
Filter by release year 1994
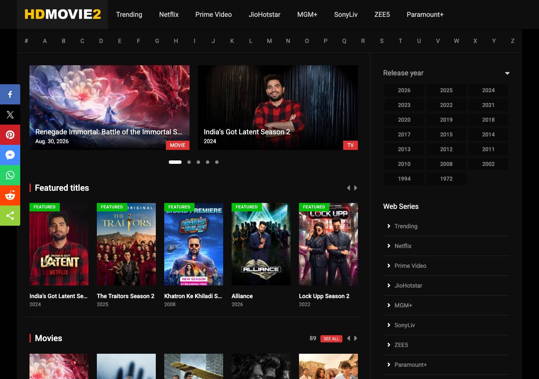(x=404, y=179)
